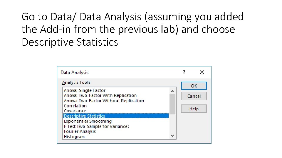Pick F-Test Two-Sample for Variances
The height and width of the screenshot is (158, 282).
pyautogui.click(x=96, y=126)
